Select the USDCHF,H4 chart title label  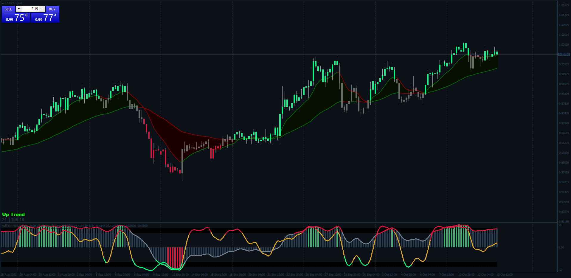click(13, 3)
